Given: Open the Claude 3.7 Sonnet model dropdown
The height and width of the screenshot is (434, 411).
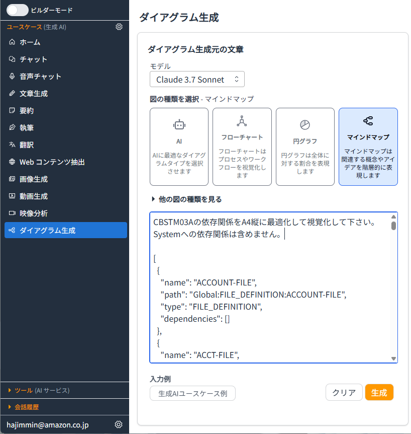Looking at the screenshot, I should [196, 79].
